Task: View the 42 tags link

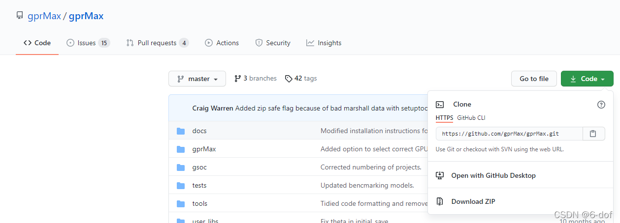Action: 301,78
